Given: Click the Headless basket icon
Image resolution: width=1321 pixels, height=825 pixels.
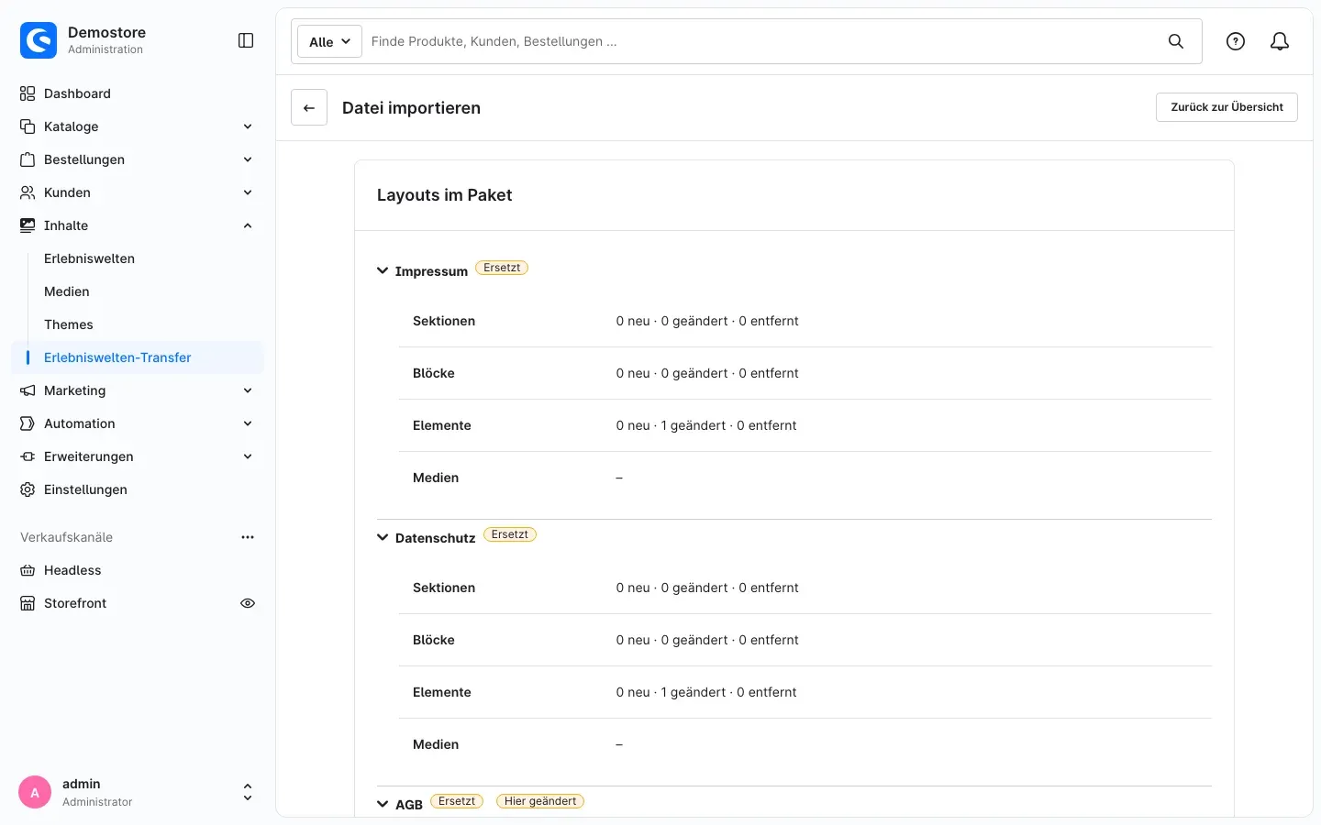Looking at the screenshot, I should 28,570.
